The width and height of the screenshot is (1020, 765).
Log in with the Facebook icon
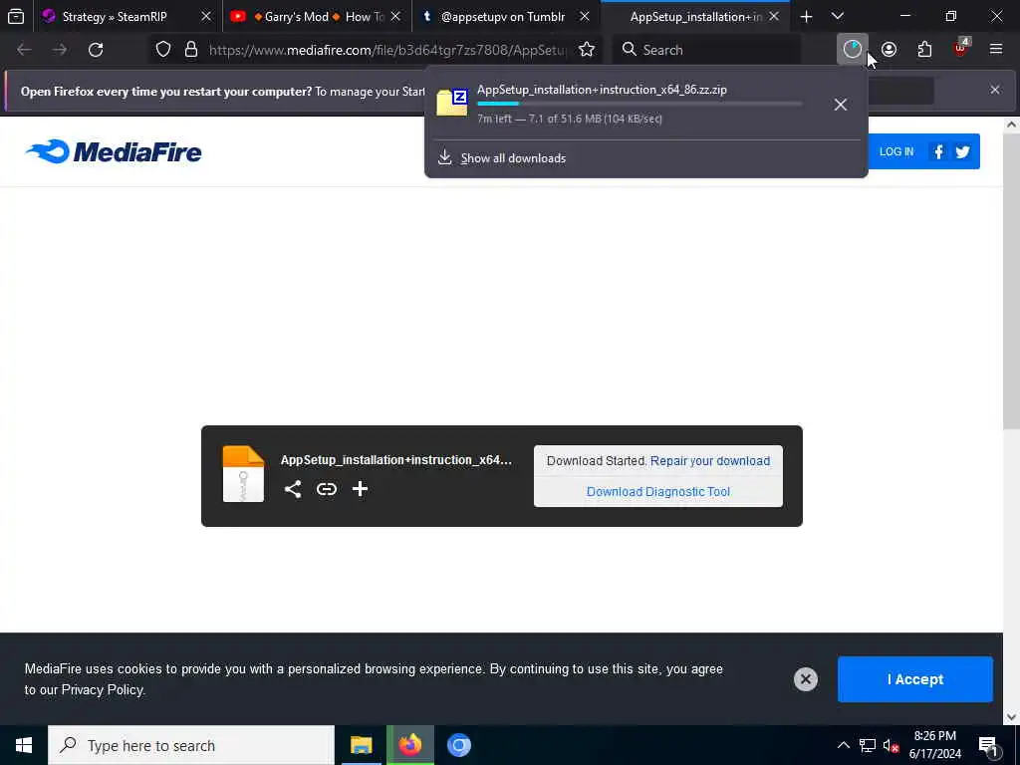(938, 151)
